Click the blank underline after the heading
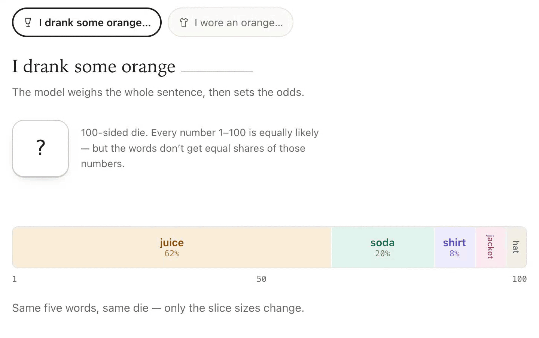 point(217,71)
